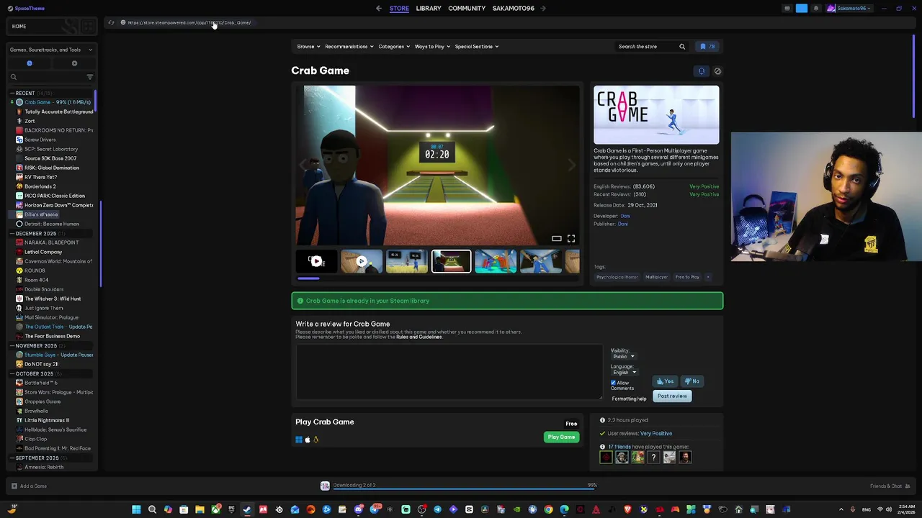Viewport: 922px width, 518px height.
Task: Open the wishlist bookmark showing 78
Action: [707, 47]
